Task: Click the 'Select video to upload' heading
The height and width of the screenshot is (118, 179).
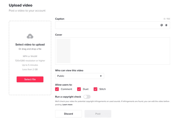Action: click(x=30, y=45)
